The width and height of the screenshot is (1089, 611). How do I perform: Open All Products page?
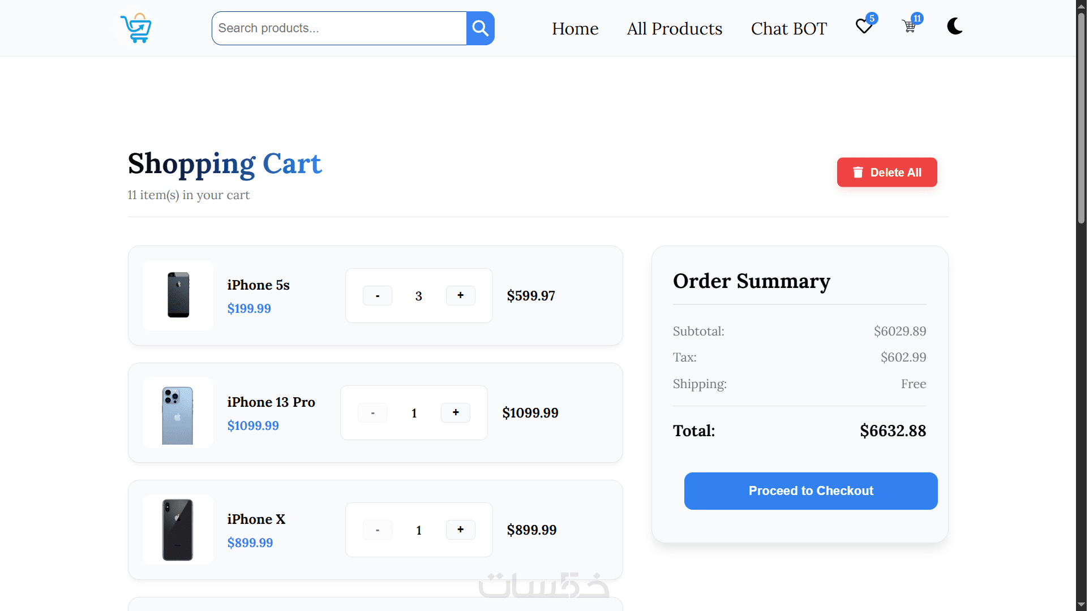(x=674, y=28)
